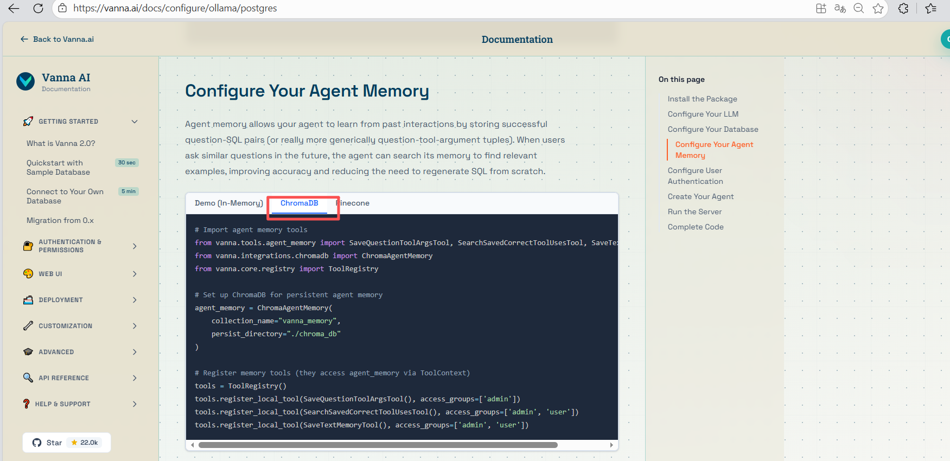
Task: Click the Vanna AI logo icon
Action: (x=25, y=81)
